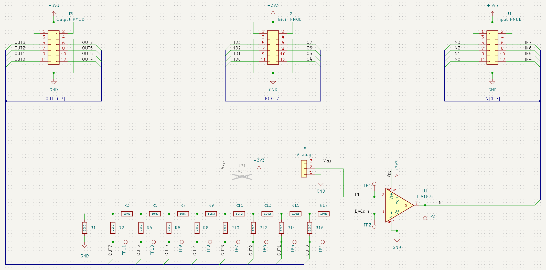
Task: Select the GND symbol below U1
Action: (397, 240)
